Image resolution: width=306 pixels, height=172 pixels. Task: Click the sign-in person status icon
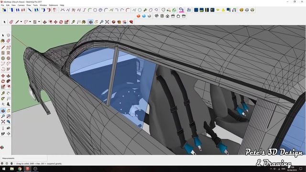click(11, 163)
